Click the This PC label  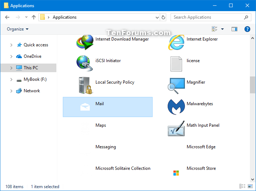[x=31, y=68]
